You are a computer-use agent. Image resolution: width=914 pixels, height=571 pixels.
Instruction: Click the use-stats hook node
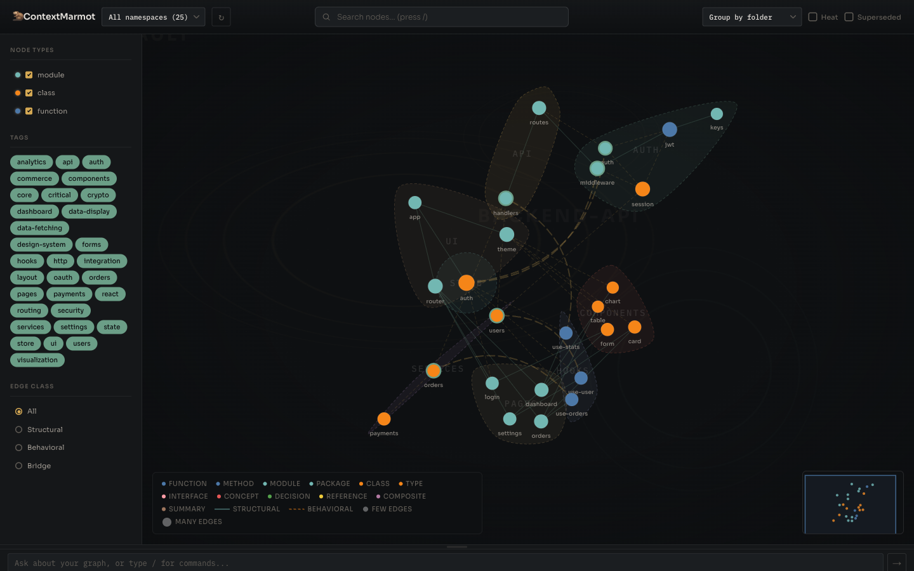pos(566,332)
